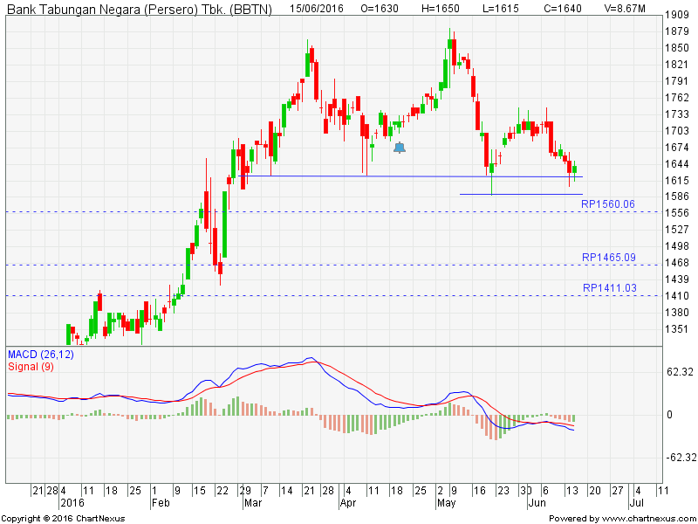Click the Feb month label on time axis

click(161, 503)
